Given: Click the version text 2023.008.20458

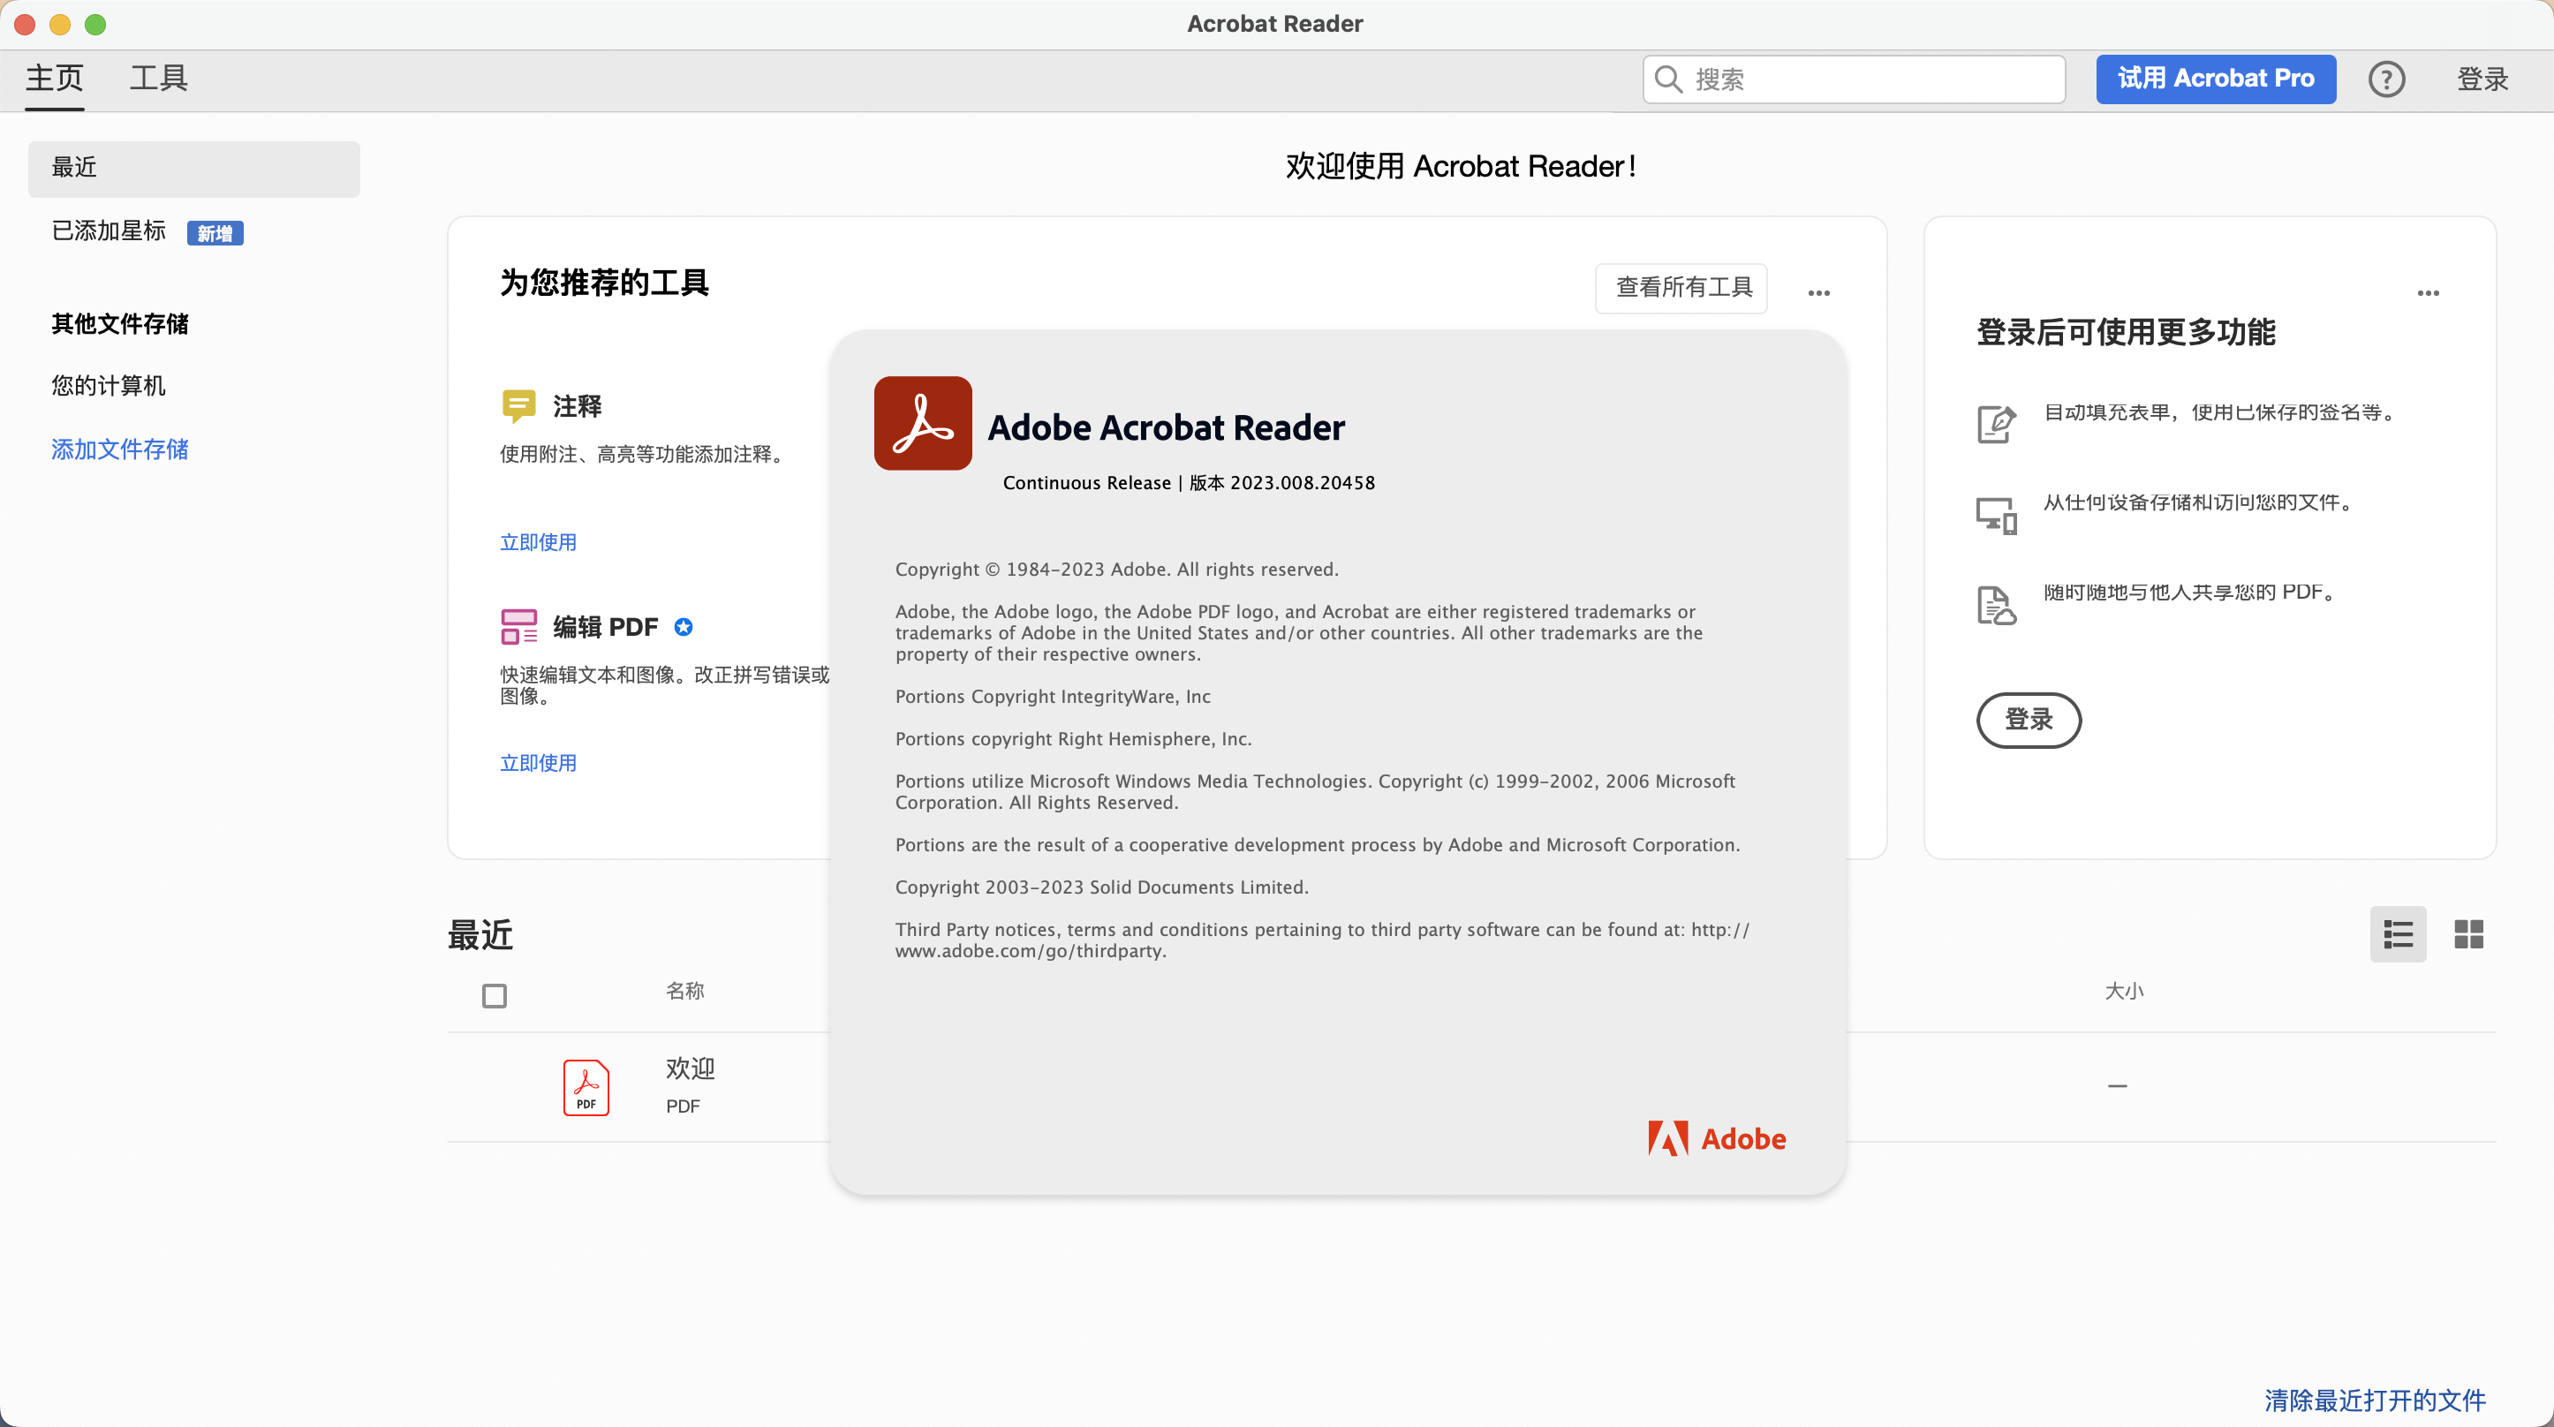Looking at the screenshot, I should coord(1302,483).
